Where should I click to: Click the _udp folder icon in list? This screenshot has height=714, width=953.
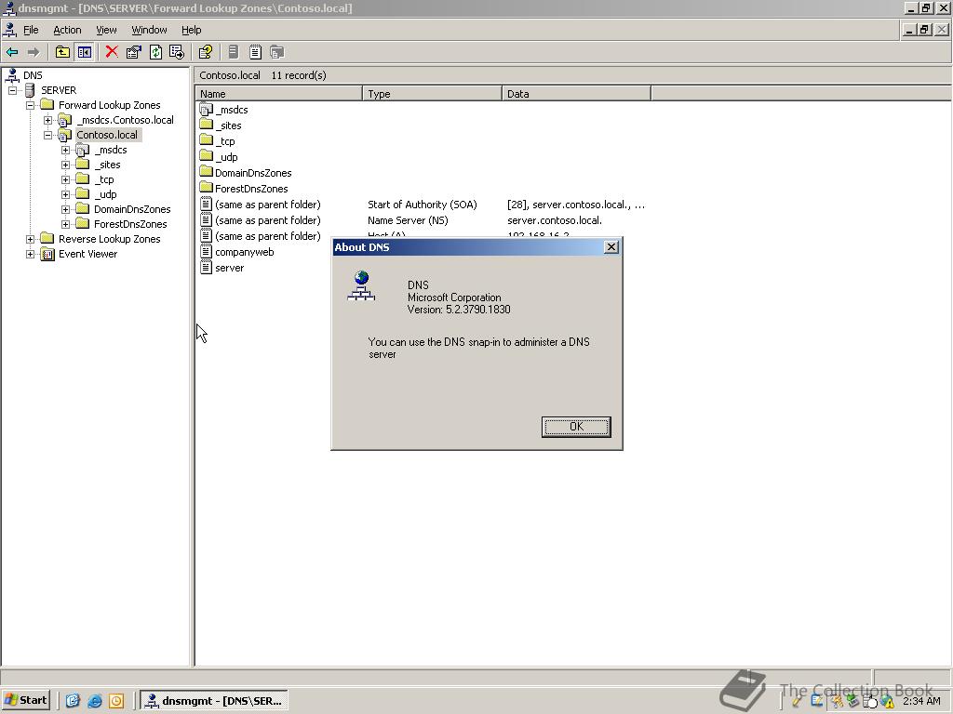coord(206,156)
